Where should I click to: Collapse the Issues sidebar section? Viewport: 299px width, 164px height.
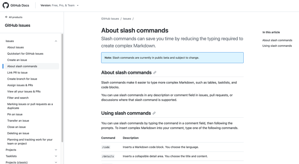pos(56,41)
